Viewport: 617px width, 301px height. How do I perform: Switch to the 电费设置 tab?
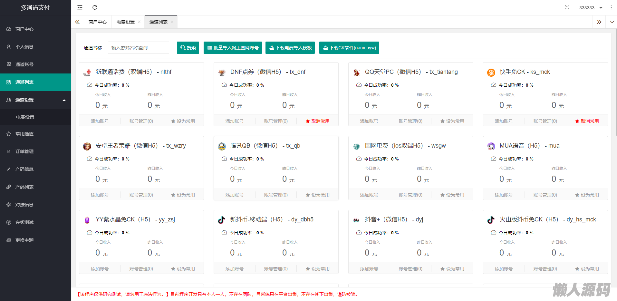pyautogui.click(x=126, y=22)
